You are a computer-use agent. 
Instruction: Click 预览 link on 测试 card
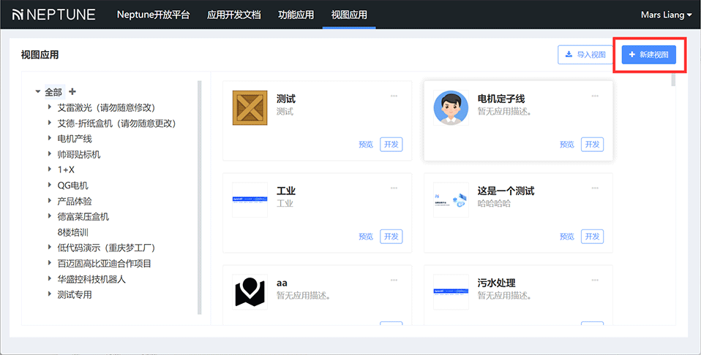click(x=366, y=145)
